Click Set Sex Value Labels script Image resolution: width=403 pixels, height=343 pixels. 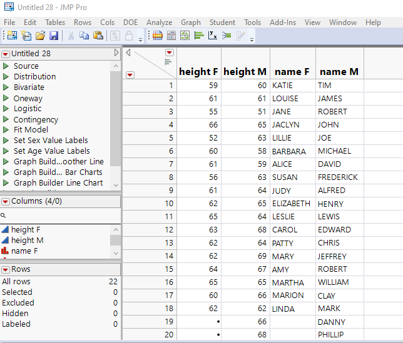pos(51,141)
